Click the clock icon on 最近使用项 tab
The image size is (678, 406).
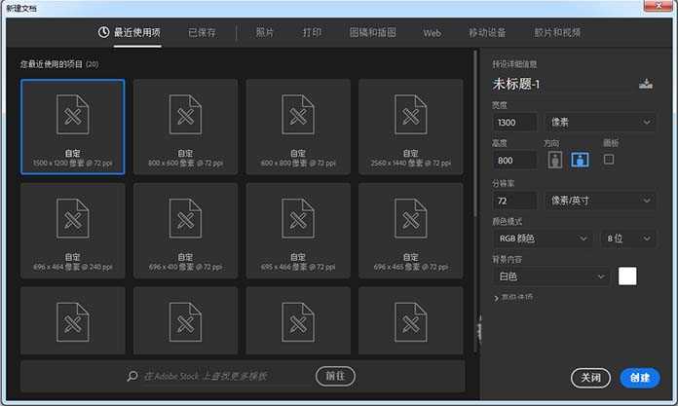pyautogui.click(x=104, y=32)
